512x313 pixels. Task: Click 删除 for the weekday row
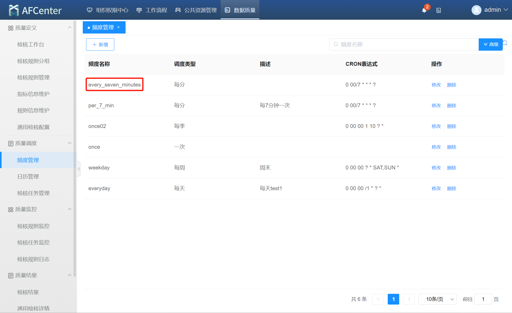tap(451, 168)
